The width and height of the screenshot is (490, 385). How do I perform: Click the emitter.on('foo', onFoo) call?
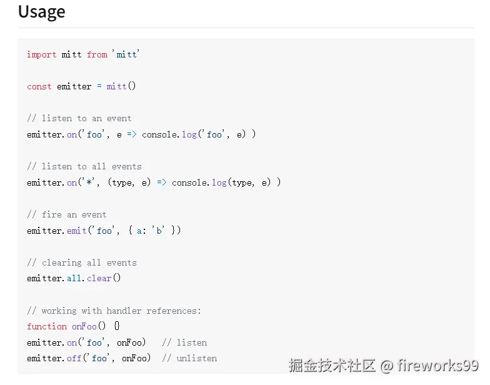86,342
